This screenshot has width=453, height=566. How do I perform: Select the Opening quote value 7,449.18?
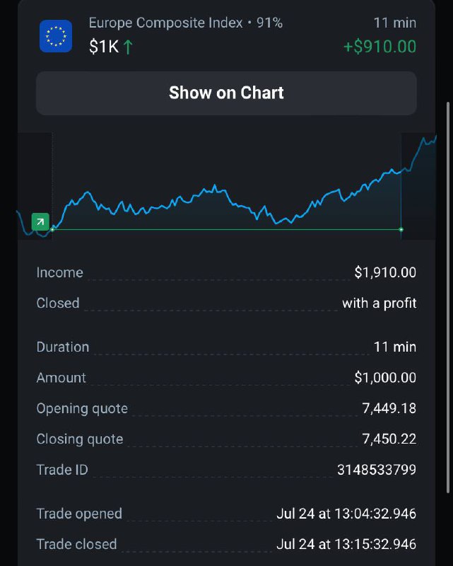(389, 409)
